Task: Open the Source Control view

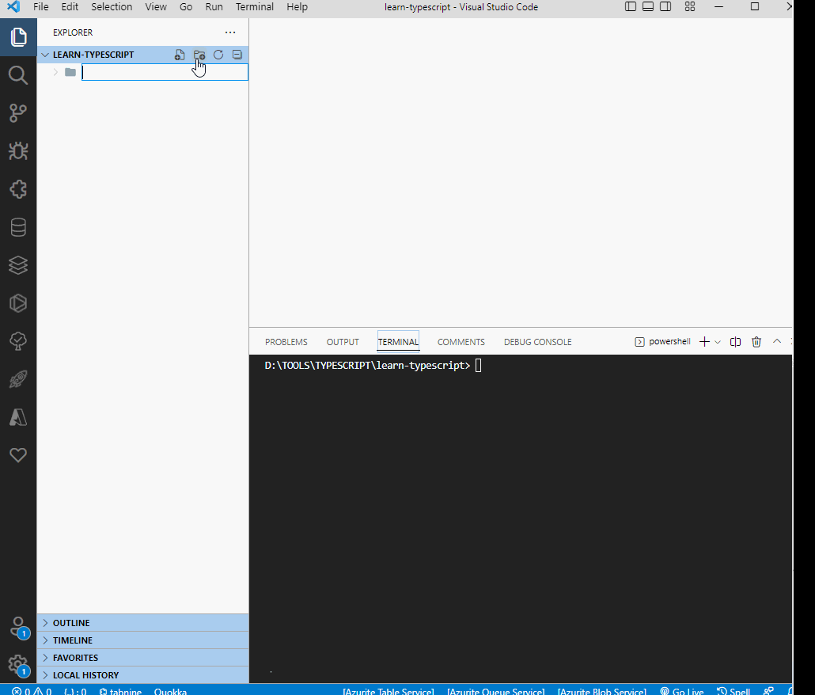Action: (18, 113)
